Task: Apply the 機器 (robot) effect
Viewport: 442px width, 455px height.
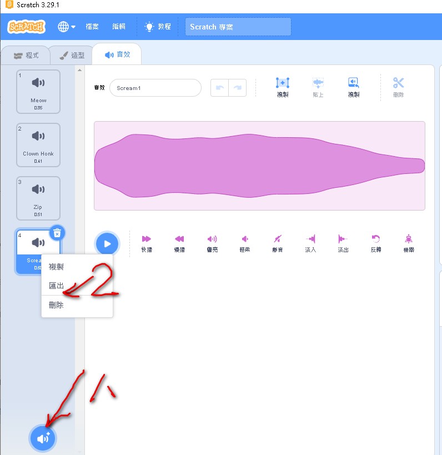Action: tap(409, 242)
